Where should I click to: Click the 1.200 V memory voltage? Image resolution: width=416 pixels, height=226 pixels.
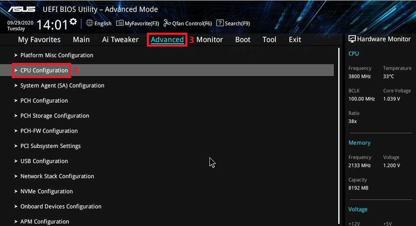392,165
